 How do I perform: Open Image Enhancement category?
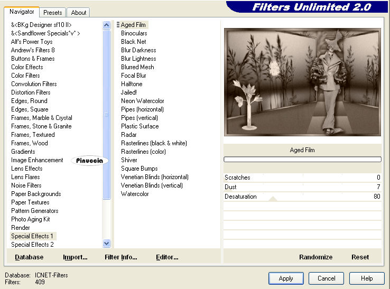(x=37, y=160)
